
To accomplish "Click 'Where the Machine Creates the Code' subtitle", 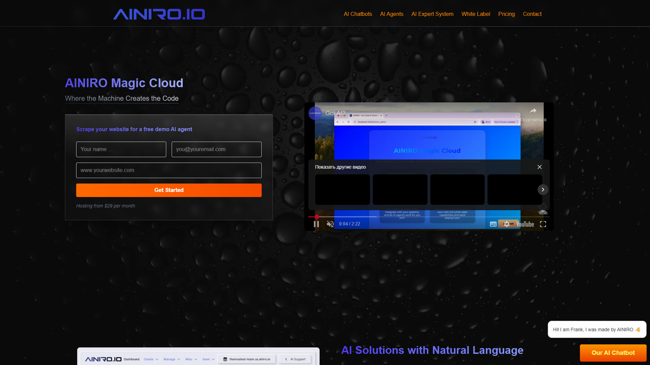I will click(x=122, y=99).
